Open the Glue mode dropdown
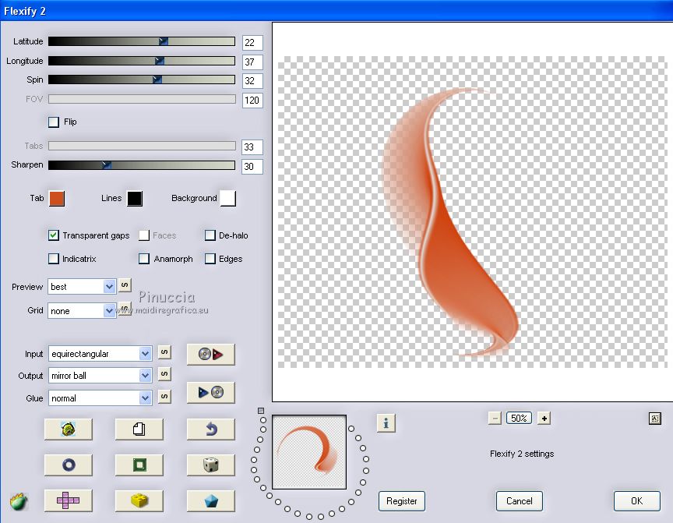Screen dimensions: 673x523 click(100, 398)
